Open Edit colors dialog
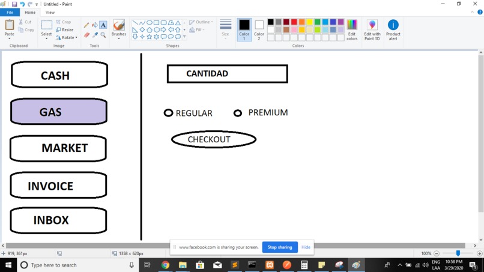This screenshot has height=272, width=484. coord(352,30)
